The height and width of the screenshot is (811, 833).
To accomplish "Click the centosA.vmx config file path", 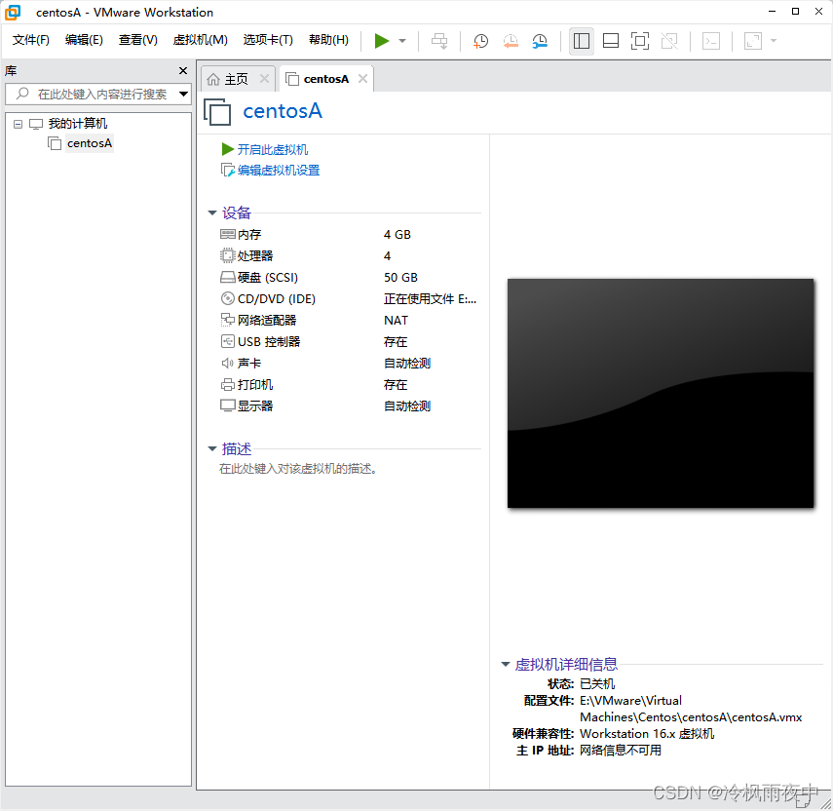I will (x=691, y=709).
